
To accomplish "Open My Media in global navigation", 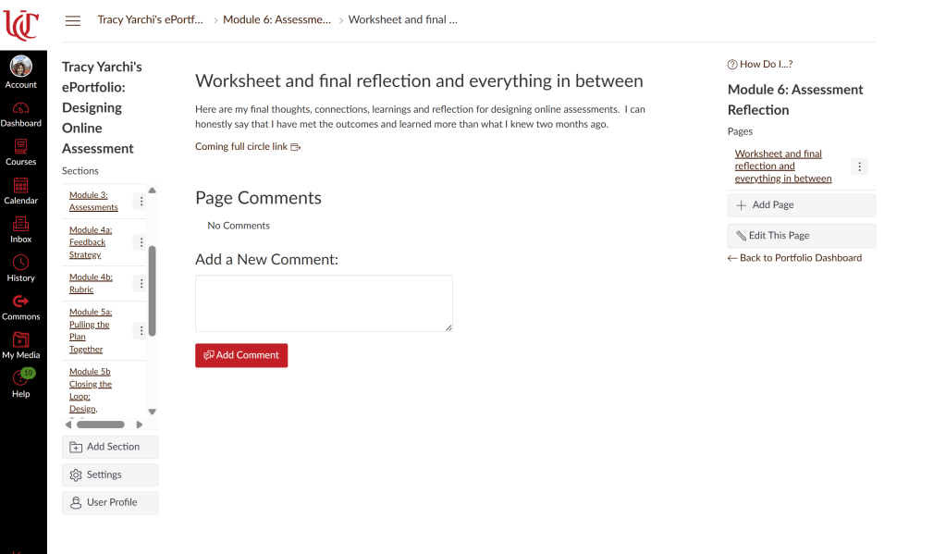I will tap(20, 346).
